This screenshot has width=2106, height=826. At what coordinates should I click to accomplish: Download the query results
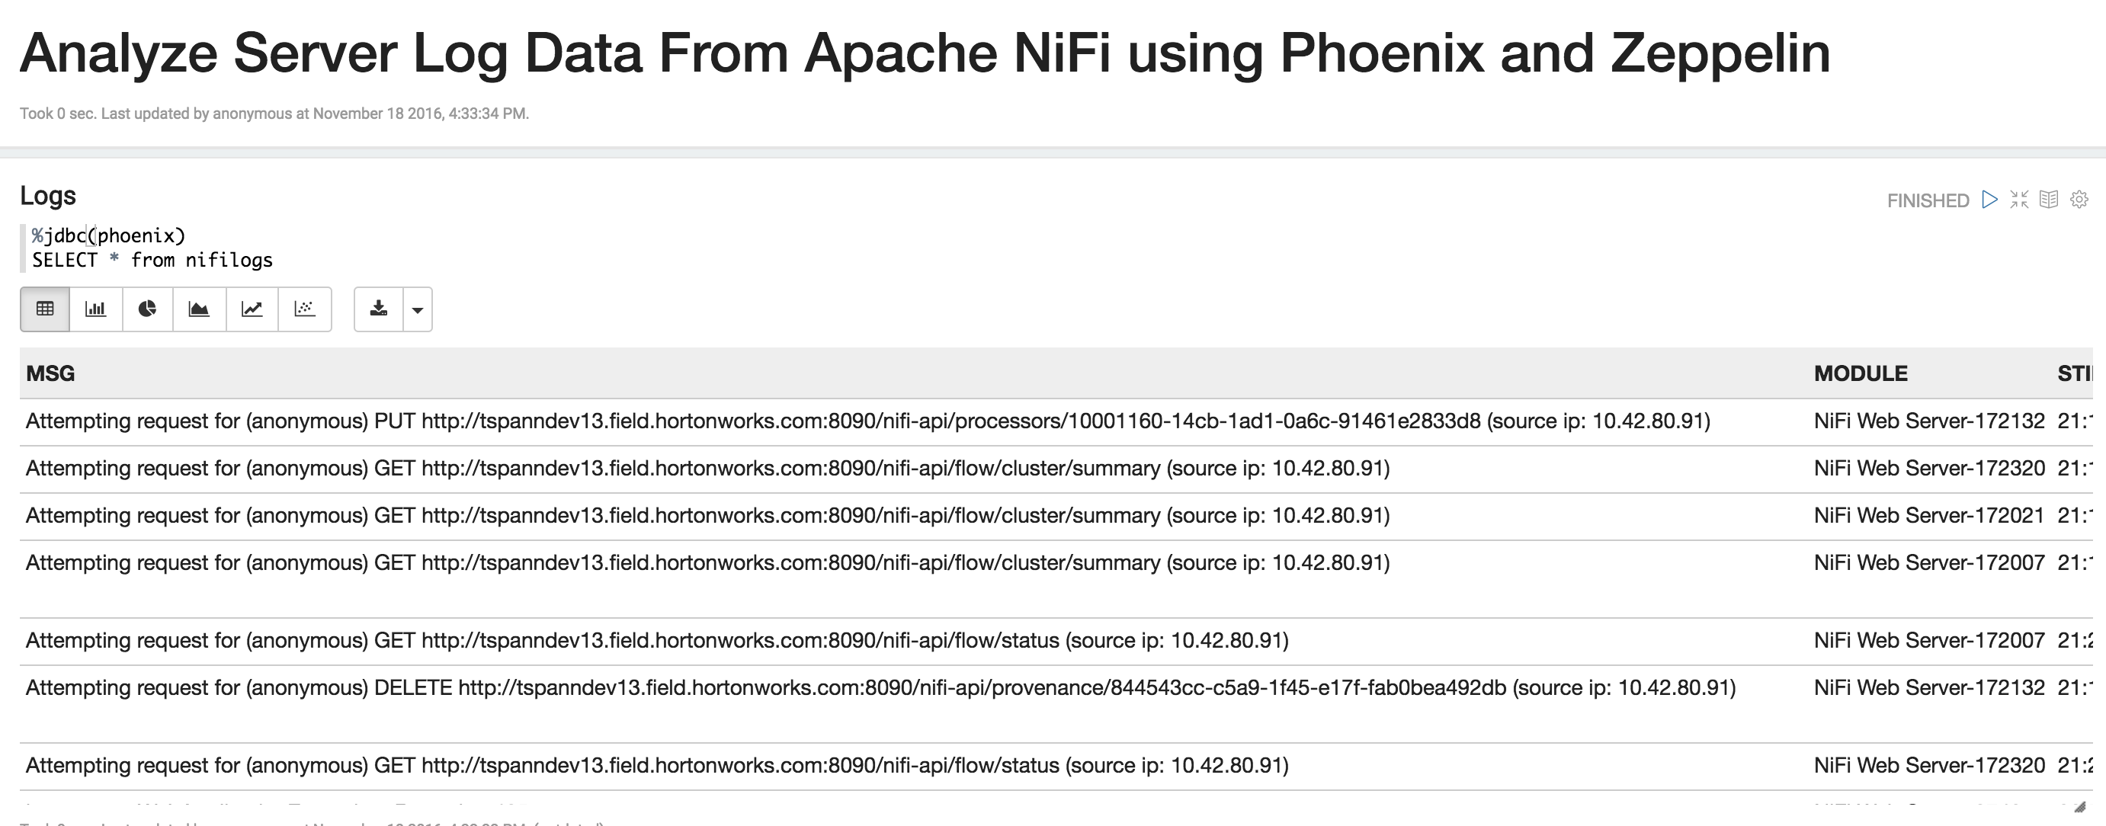[380, 309]
